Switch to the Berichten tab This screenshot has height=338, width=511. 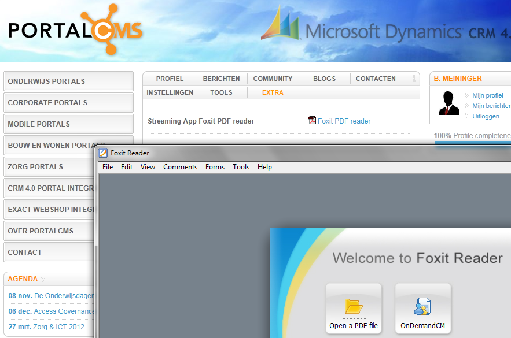[x=221, y=79]
